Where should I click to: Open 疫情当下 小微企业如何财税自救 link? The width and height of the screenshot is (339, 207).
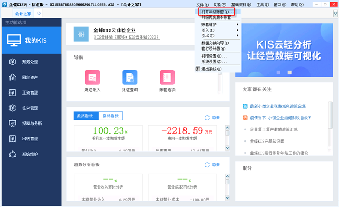(280, 118)
